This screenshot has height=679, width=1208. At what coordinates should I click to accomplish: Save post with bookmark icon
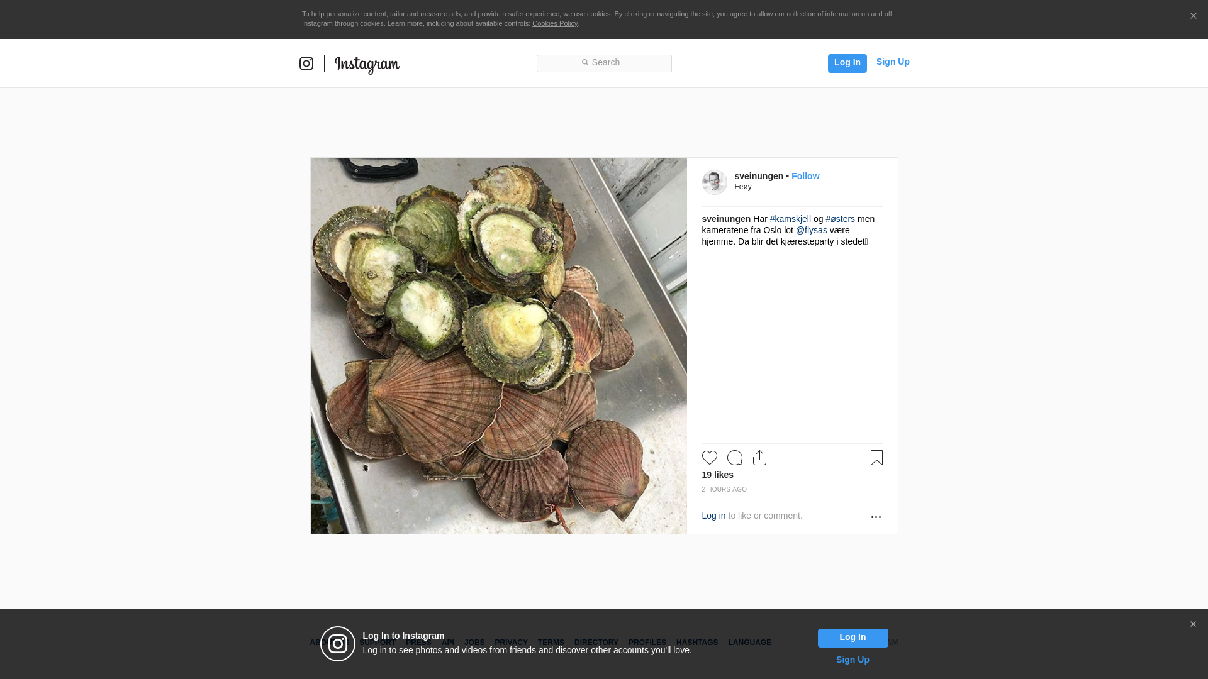(876, 458)
